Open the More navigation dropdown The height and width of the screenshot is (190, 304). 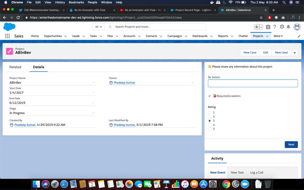pyautogui.click(x=278, y=36)
